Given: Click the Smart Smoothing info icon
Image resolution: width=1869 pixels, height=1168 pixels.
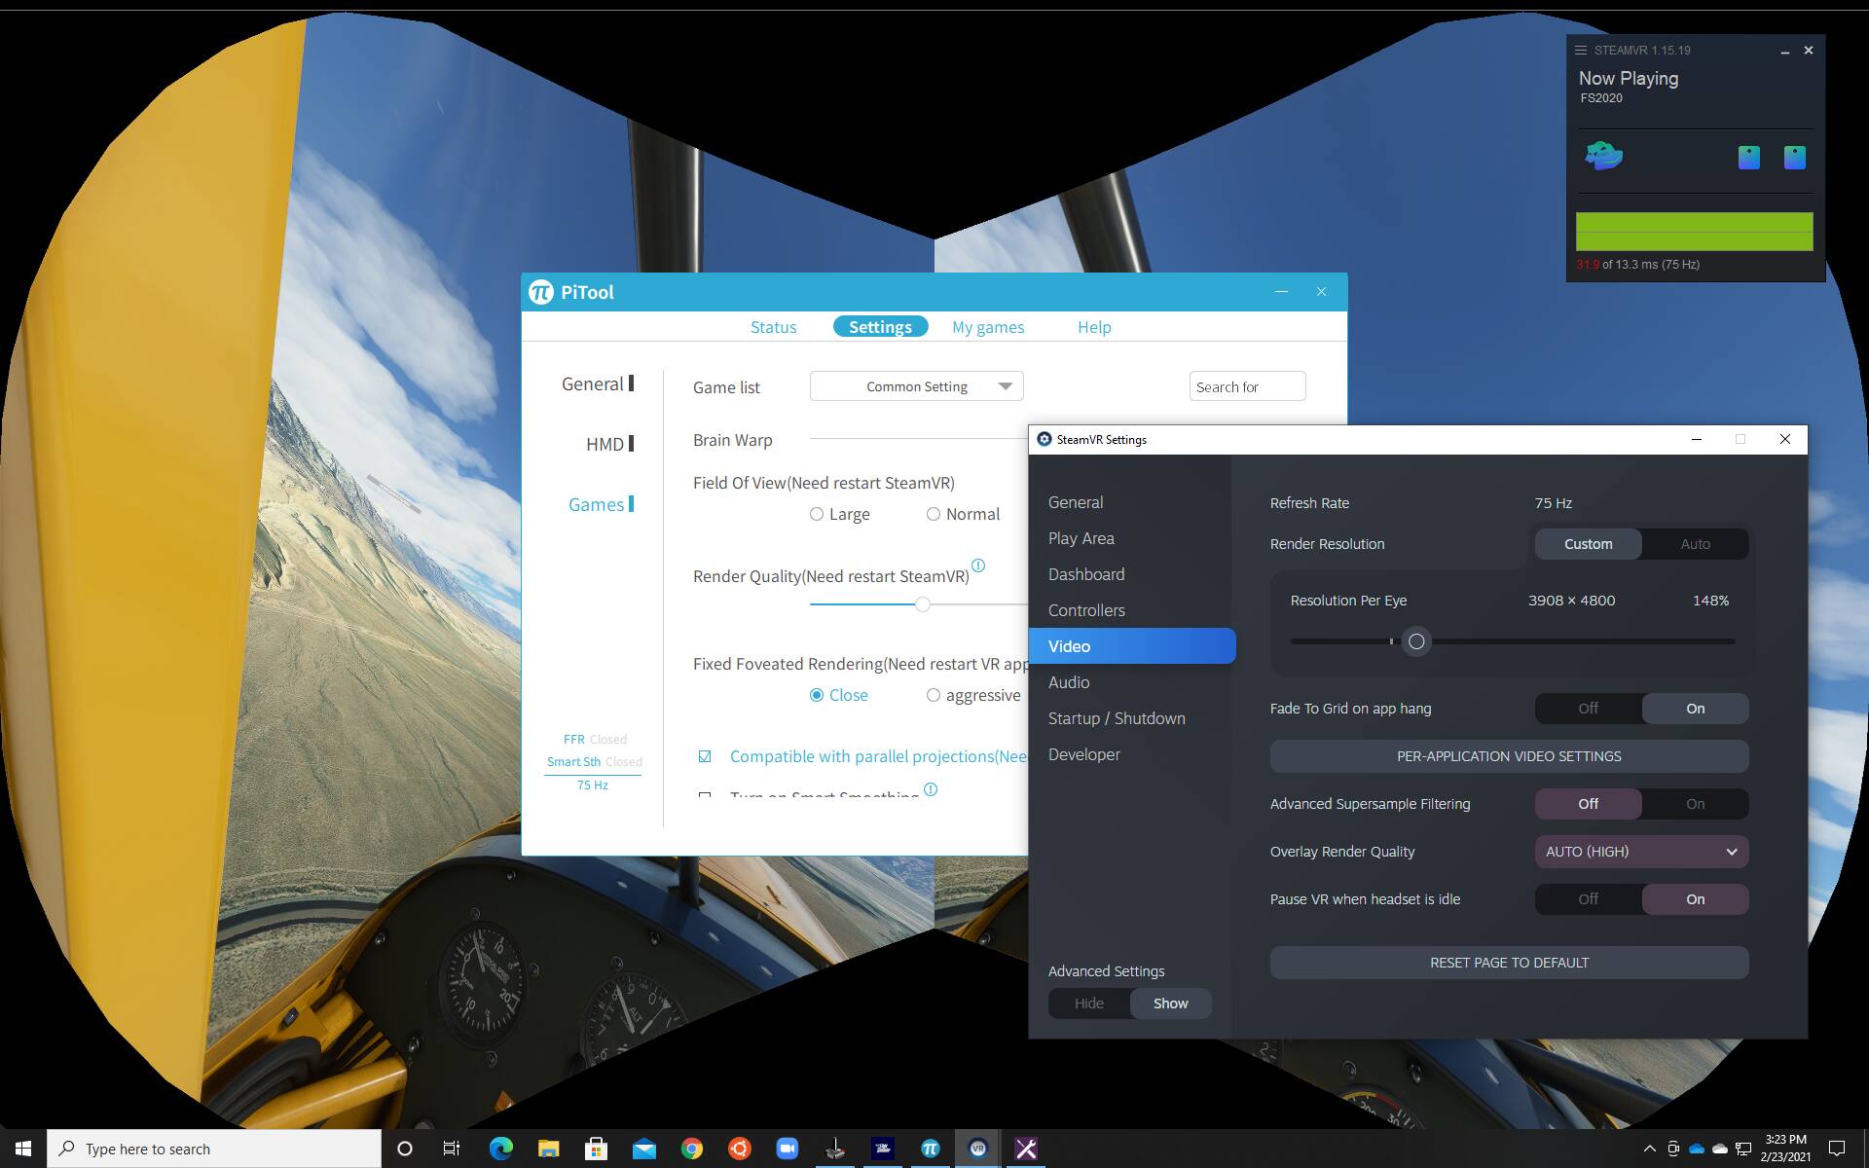Looking at the screenshot, I should (x=931, y=789).
